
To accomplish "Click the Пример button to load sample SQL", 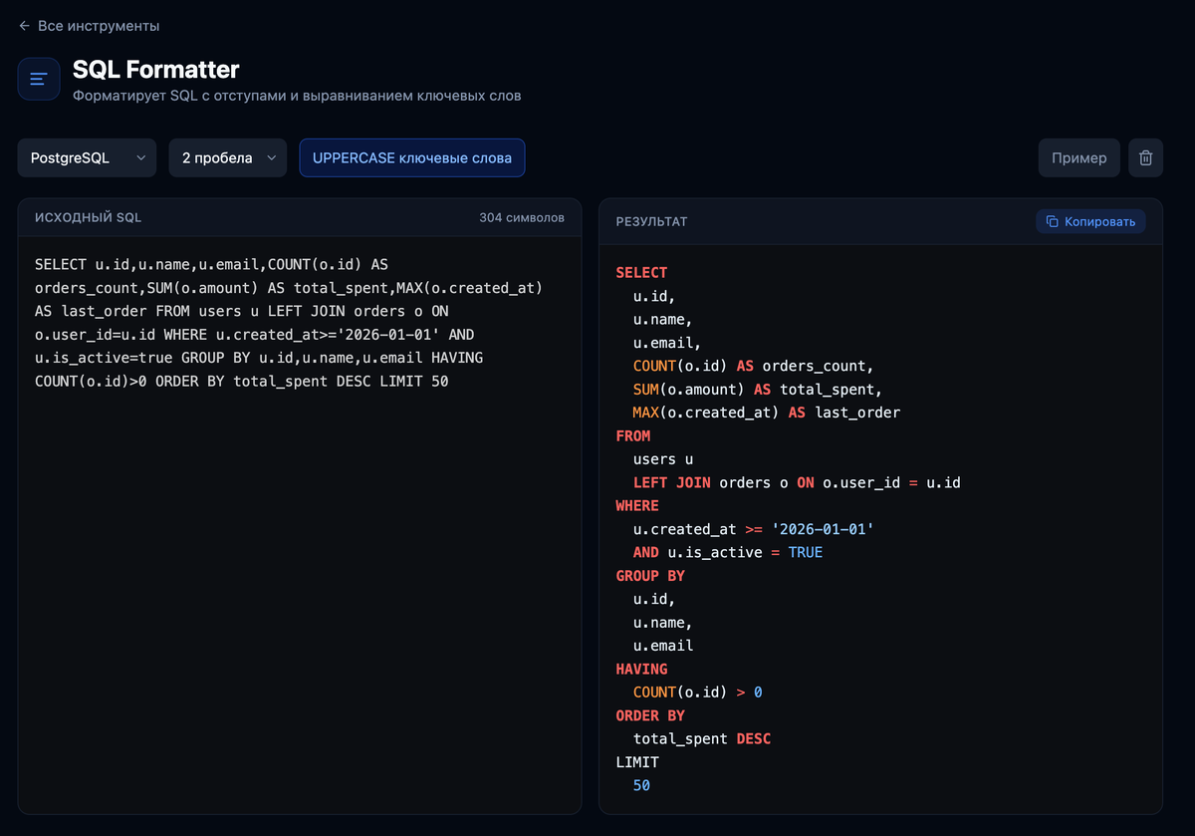I will pyautogui.click(x=1078, y=157).
